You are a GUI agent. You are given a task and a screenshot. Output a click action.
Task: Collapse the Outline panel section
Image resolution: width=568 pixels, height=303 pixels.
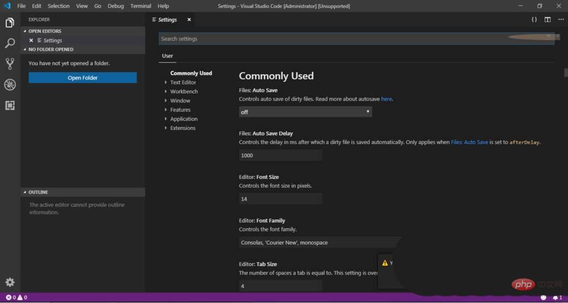pyautogui.click(x=38, y=192)
